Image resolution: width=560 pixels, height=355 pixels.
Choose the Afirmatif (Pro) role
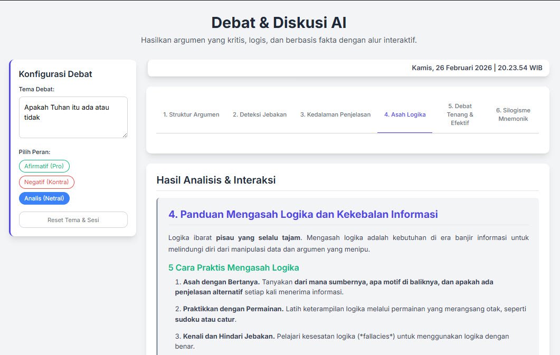[x=44, y=166]
